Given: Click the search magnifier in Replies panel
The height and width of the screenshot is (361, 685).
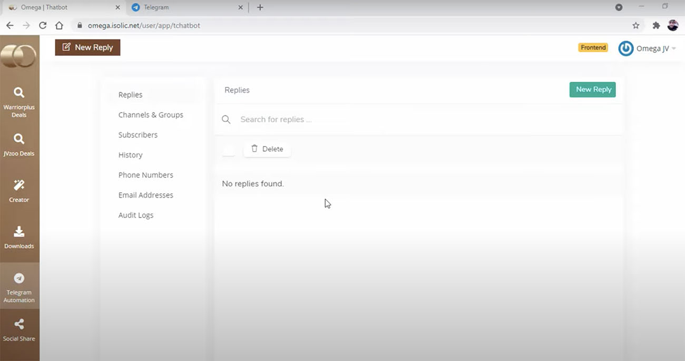Looking at the screenshot, I should 226,120.
